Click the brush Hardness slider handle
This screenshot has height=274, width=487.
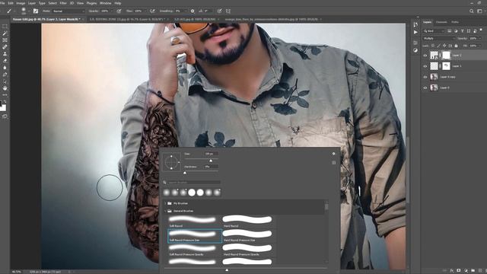click(x=185, y=173)
